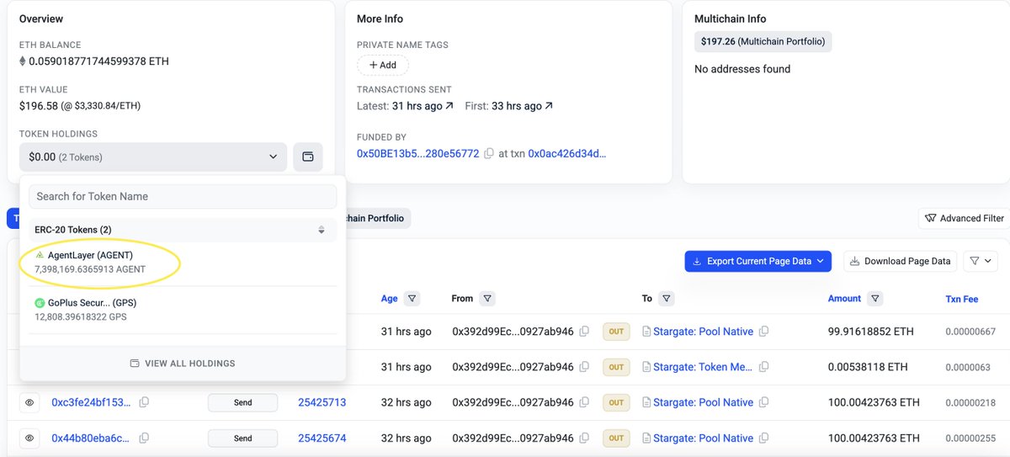Click the To column filter icon
This screenshot has height=457, width=1010.
pos(667,298)
